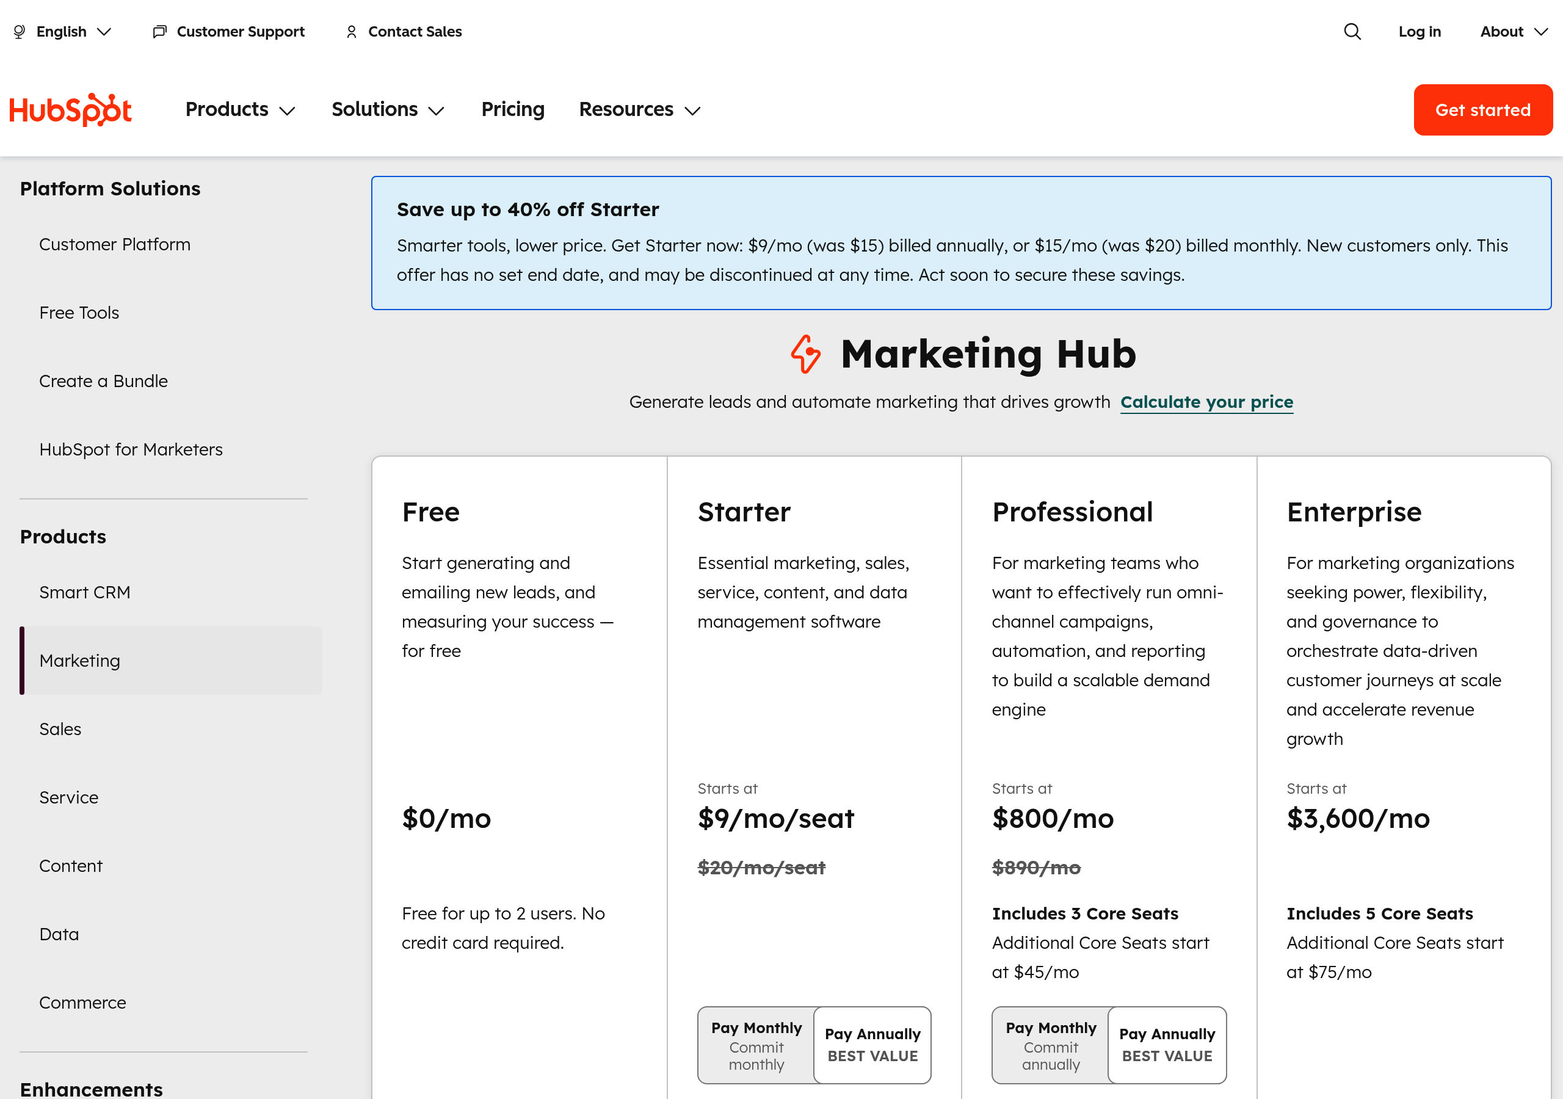Viewport: 1563px width, 1099px height.
Task: Open the Calculate your price link
Action: 1206,402
